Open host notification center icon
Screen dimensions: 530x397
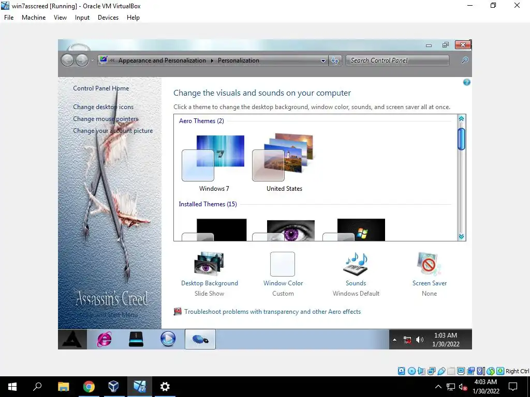pos(513,387)
